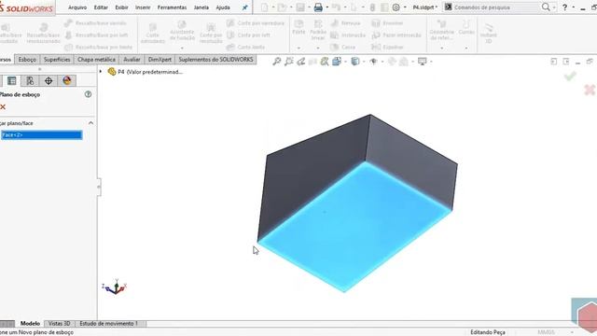597x336 pixels.
Task: Click the Dynamic Annotation Views icon
Action: click(325, 62)
